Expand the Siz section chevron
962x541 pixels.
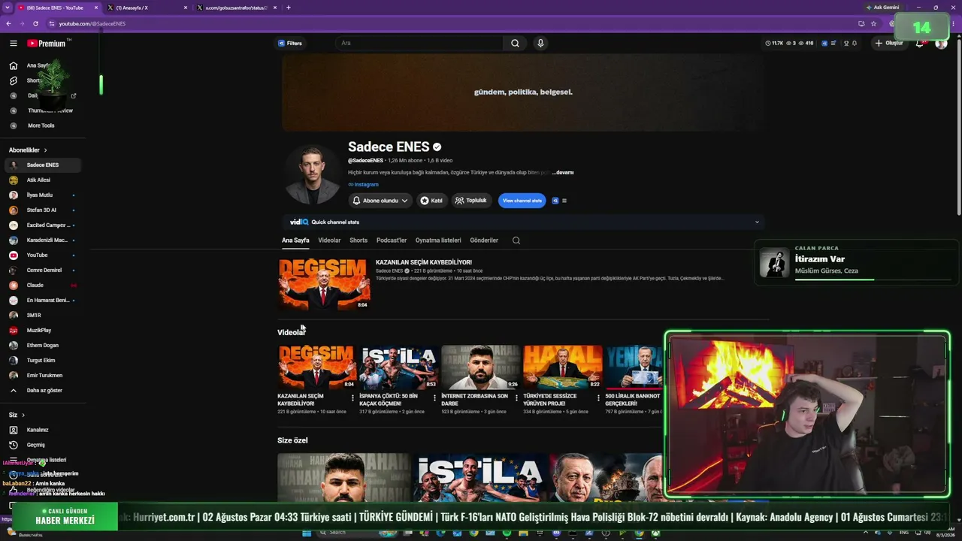[23, 415]
